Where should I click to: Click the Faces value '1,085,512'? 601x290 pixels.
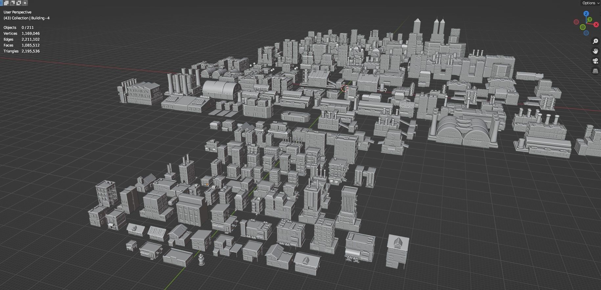coord(31,45)
